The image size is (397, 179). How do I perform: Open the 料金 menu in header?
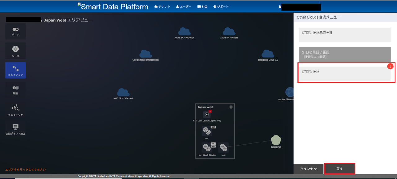click(202, 7)
